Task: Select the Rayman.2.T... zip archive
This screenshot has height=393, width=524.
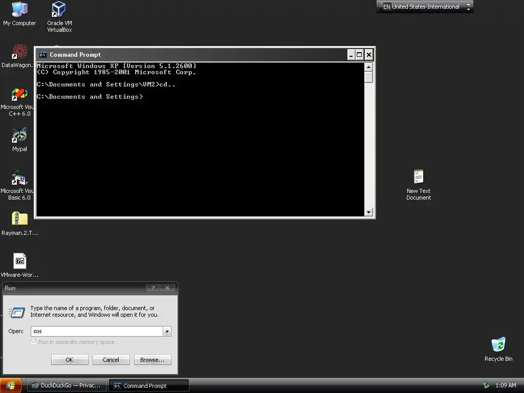Action: point(19,224)
